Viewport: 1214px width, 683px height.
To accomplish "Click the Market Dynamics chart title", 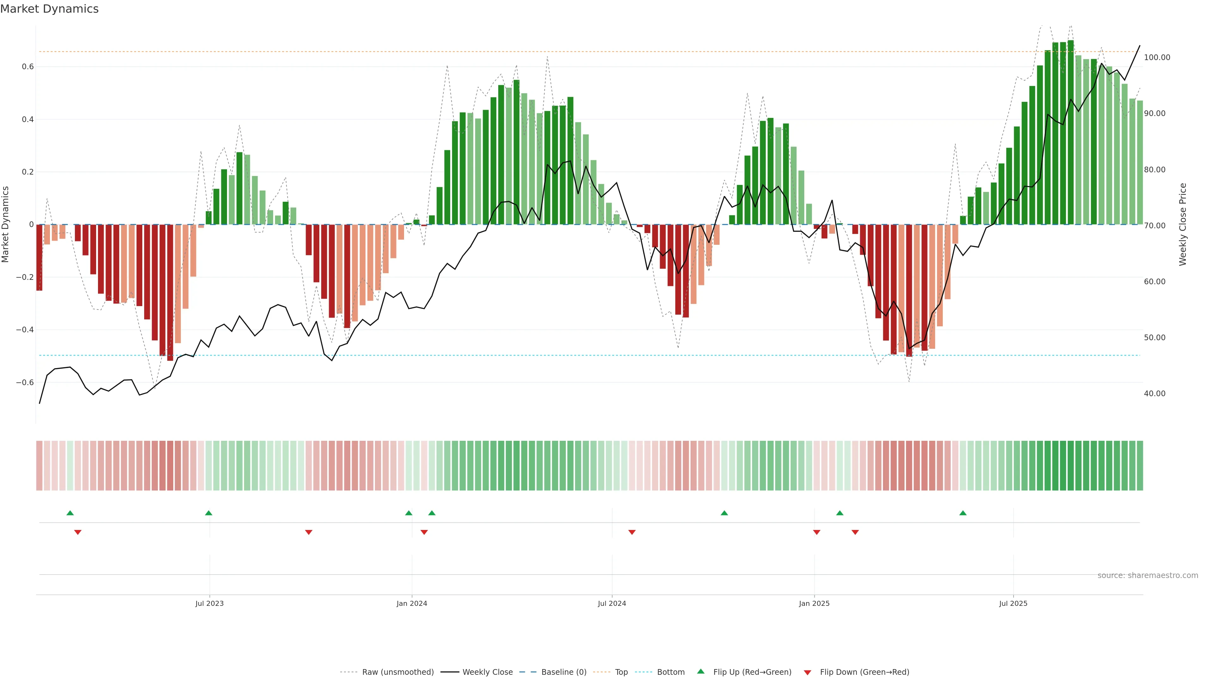I will 50,9.
